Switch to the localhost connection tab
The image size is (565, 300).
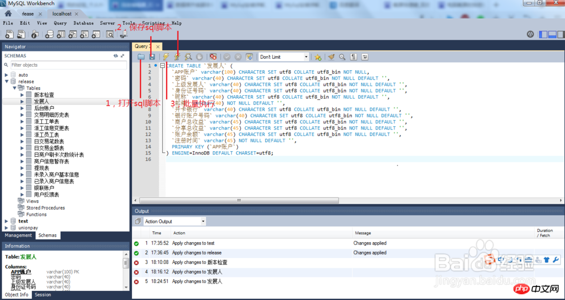(x=62, y=14)
